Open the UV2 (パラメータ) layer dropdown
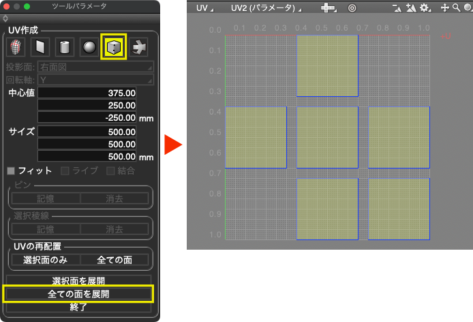473x322 pixels. pos(266,8)
